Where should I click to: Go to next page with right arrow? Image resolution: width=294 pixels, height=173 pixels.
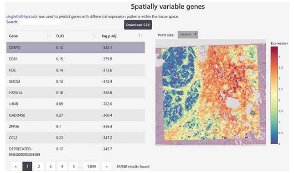coord(107,166)
